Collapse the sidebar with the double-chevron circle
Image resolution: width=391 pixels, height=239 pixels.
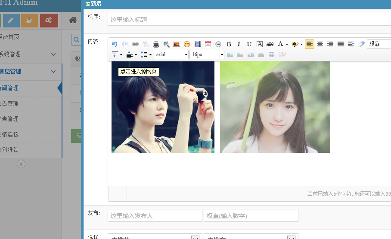21,164
